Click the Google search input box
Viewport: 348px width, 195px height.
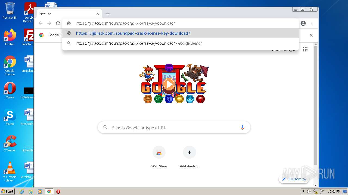click(x=174, y=128)
